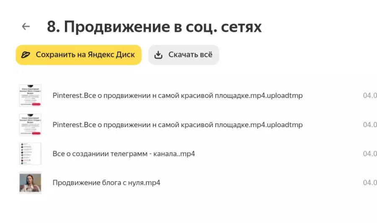Screen dimensions: 377x223
Task: Open the second Pinterest file thumbnail
Action: 30,125
